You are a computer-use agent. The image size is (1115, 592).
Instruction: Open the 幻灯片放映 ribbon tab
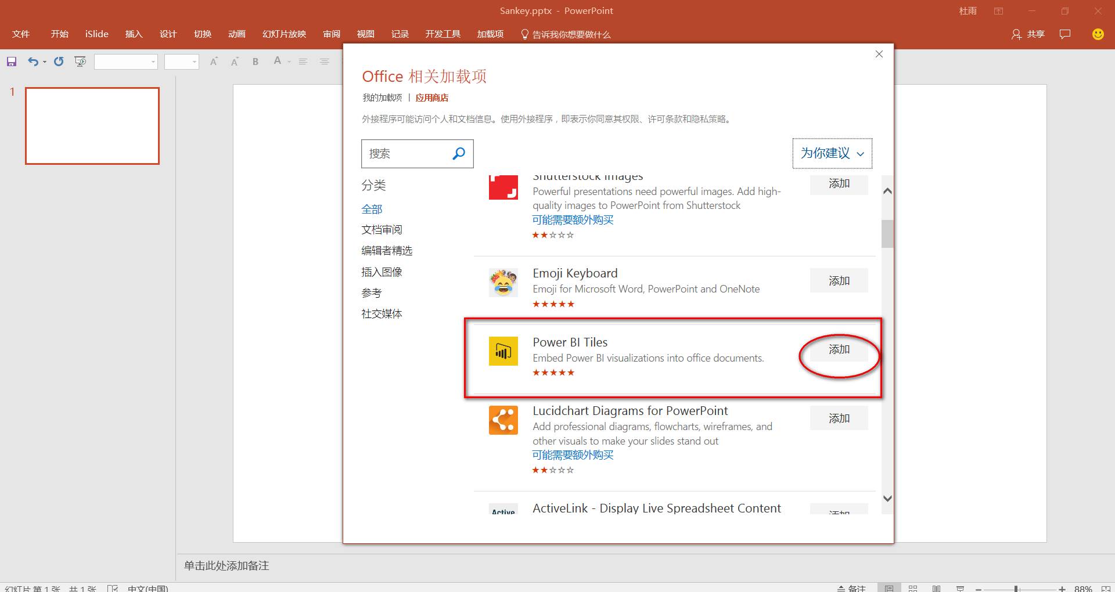284,34
